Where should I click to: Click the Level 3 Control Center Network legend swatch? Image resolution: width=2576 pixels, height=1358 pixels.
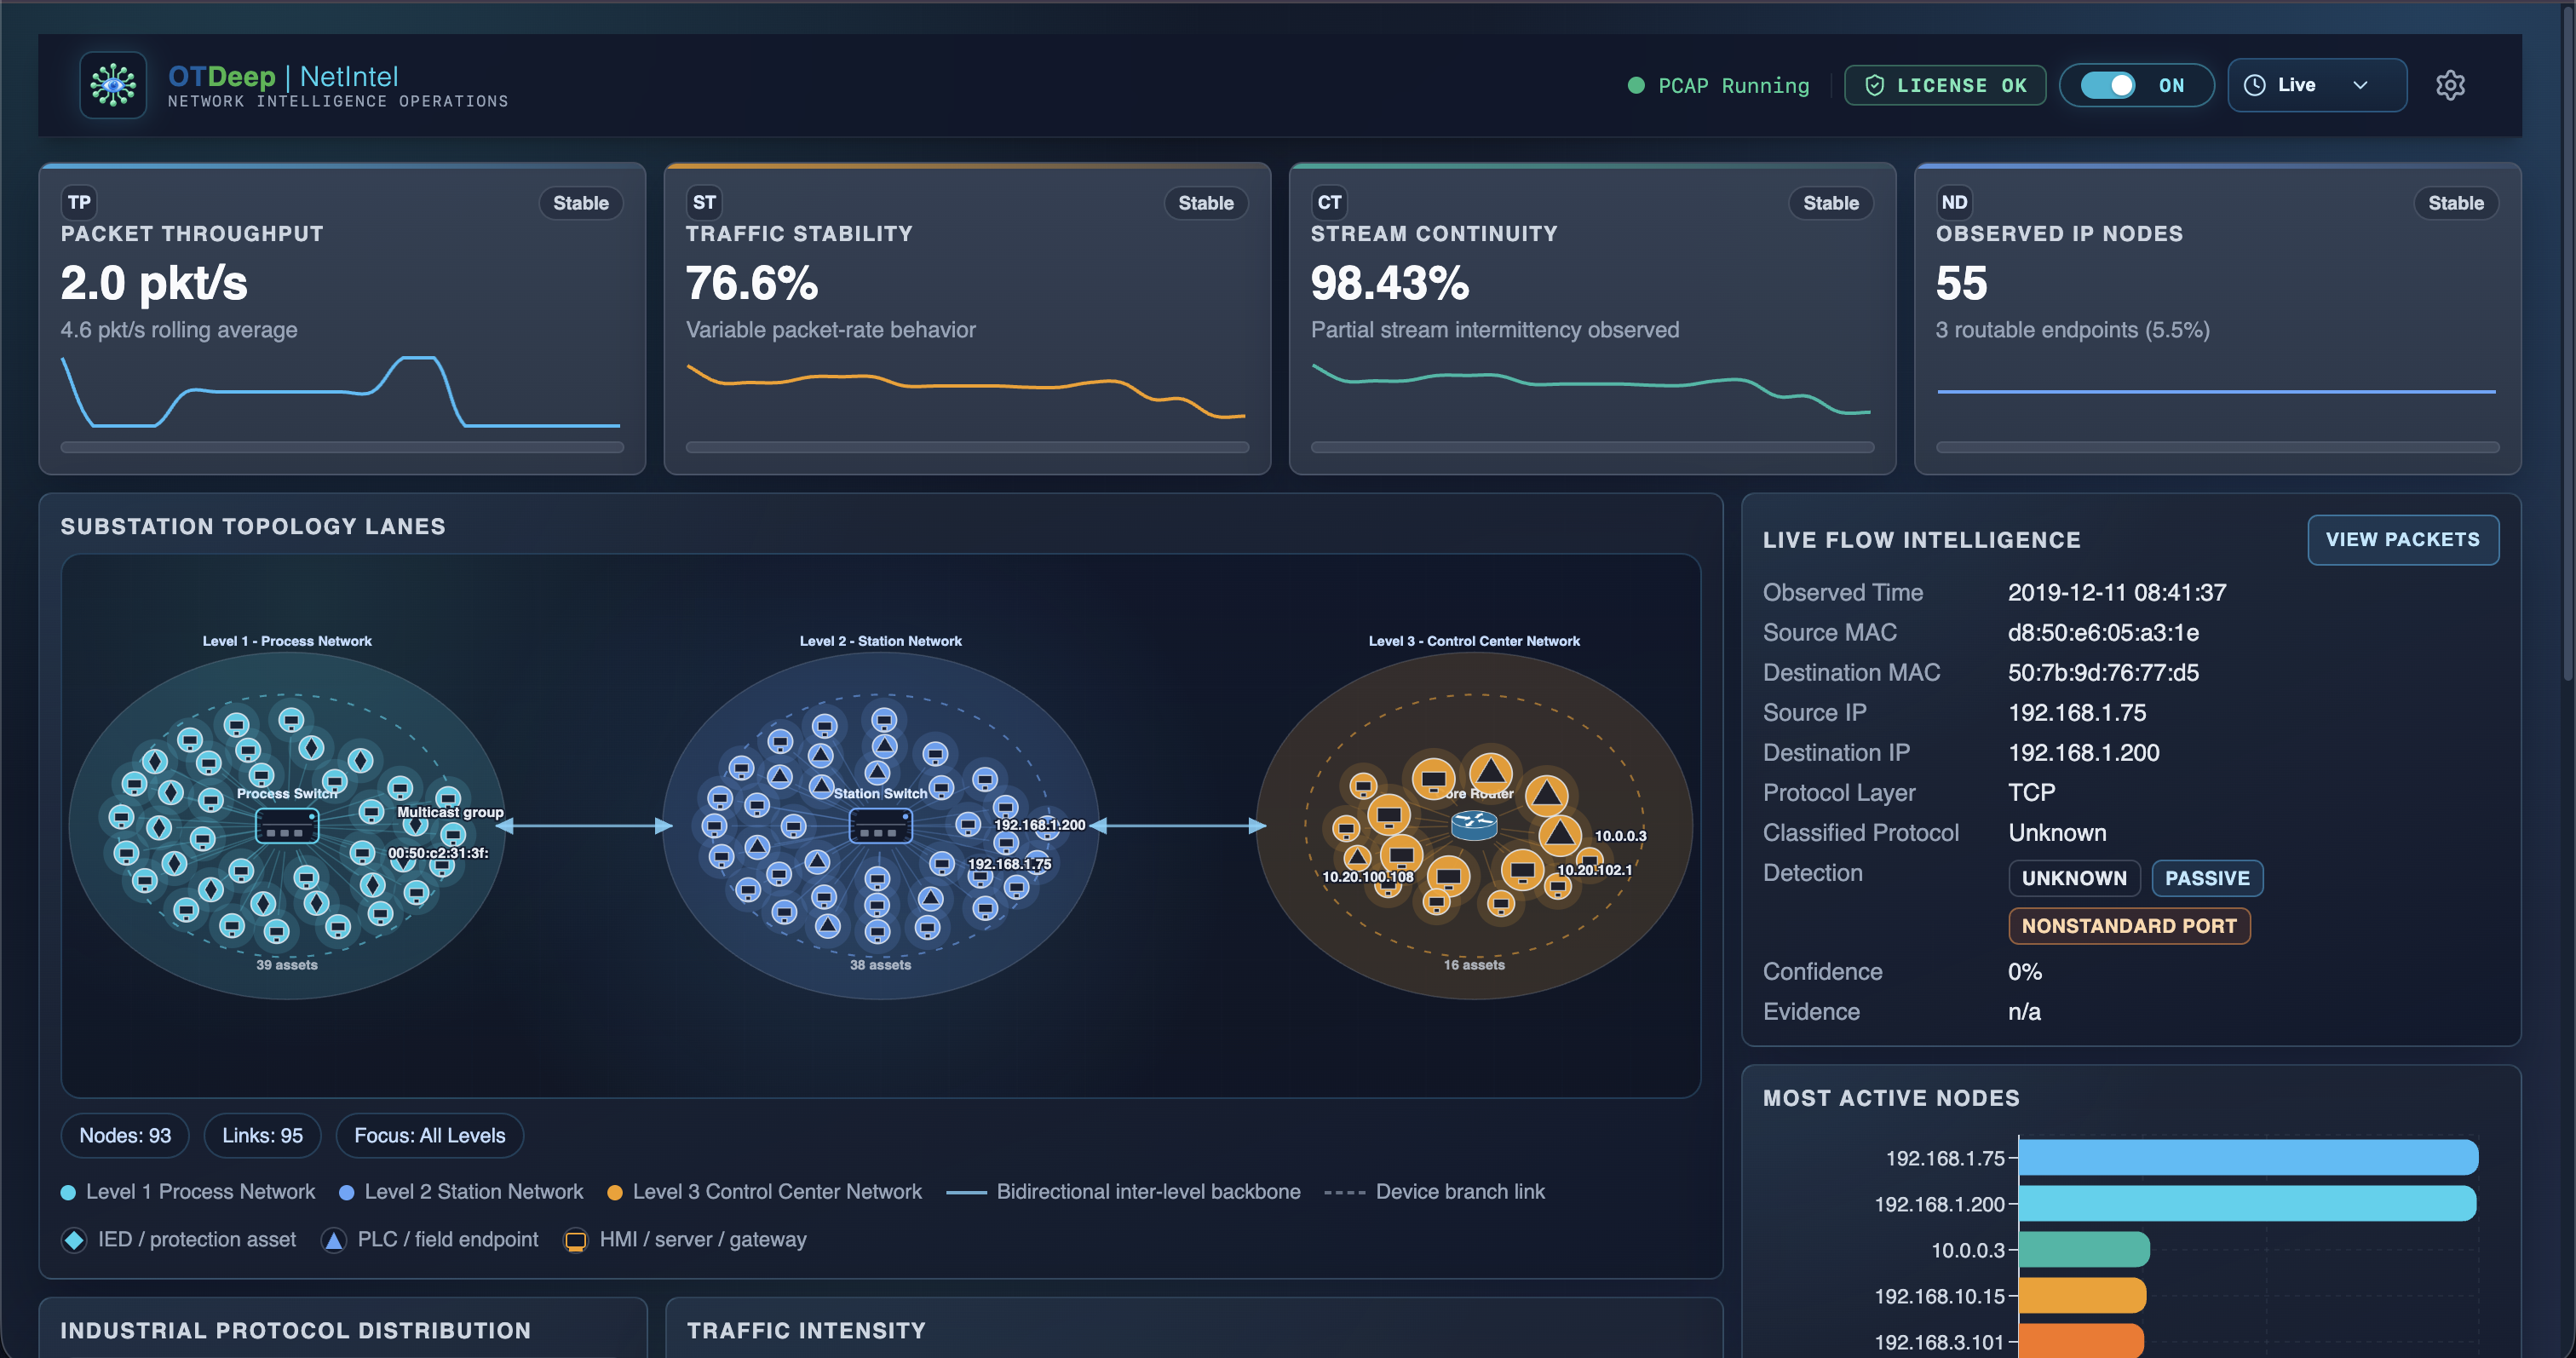[615, 1192]
